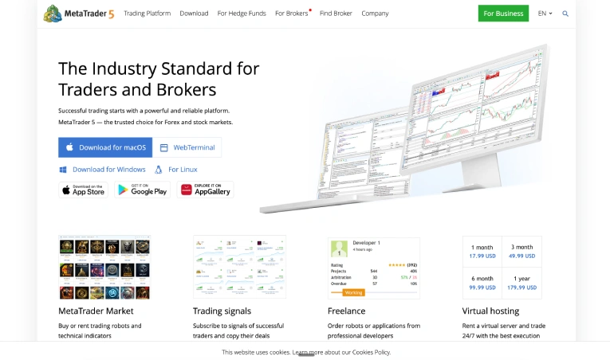
Task: Open the Freelance developer card thumbnail
Action: coord(374,268)
